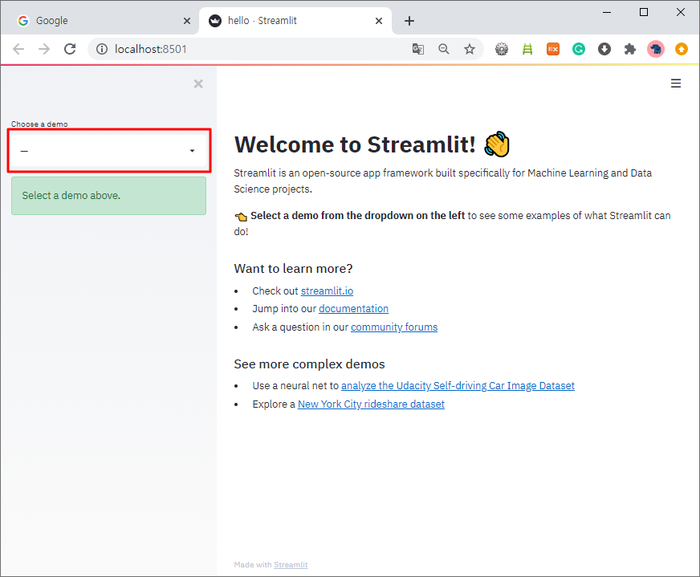
Task: Open the gear extension icon
Action: pos(502,49)
